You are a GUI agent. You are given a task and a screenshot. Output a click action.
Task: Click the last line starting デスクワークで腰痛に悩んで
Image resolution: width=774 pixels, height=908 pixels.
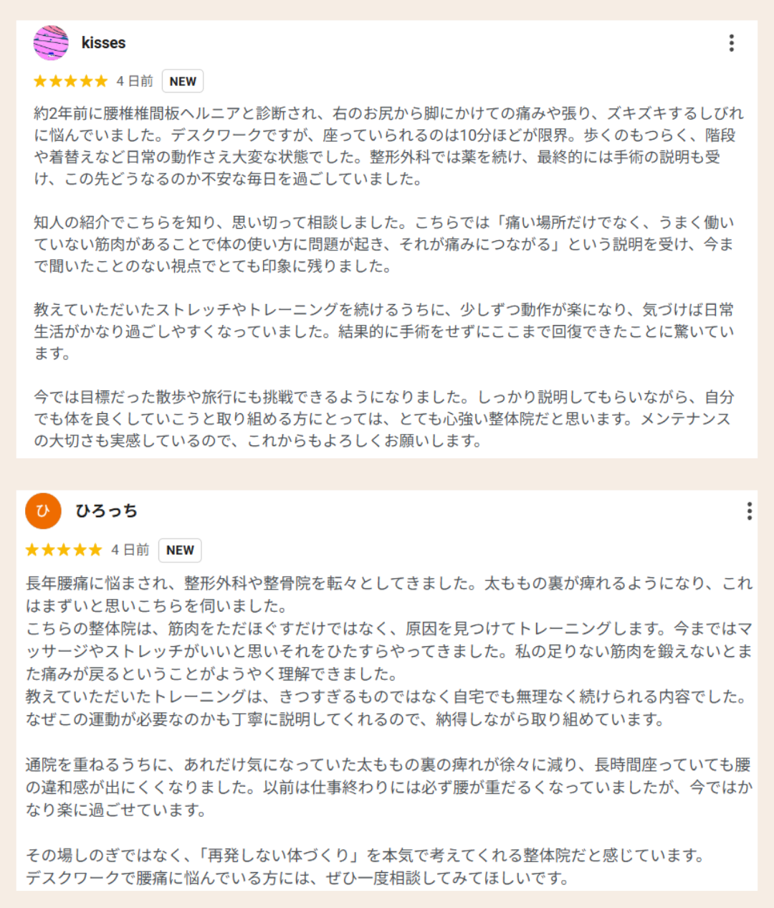point(297,878)
